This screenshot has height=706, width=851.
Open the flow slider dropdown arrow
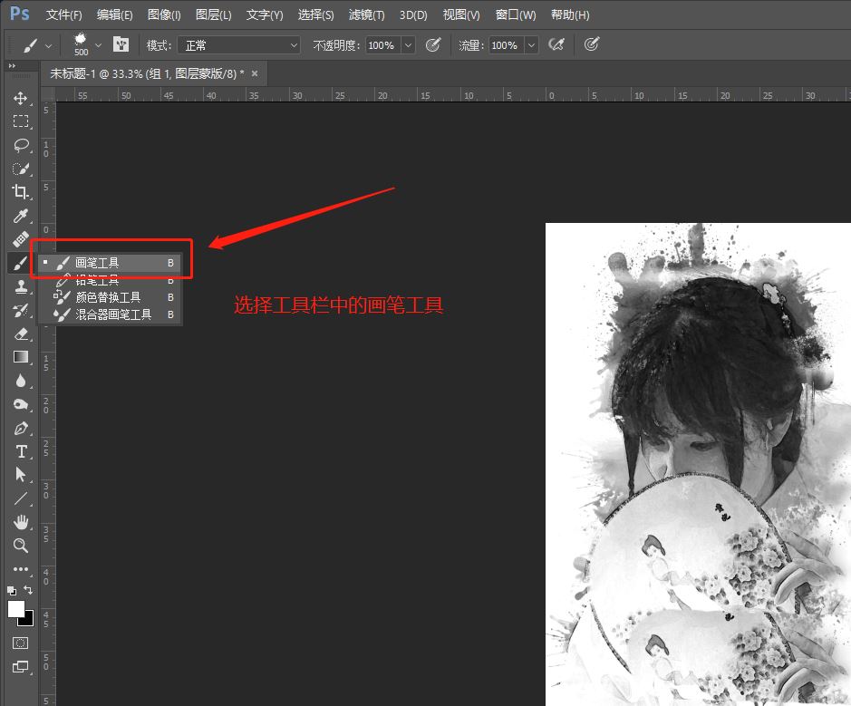pos(531,45)
